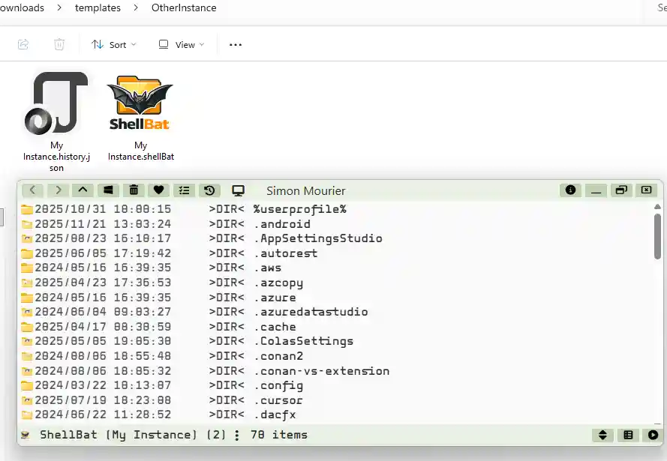667x461 pixels.
Task: Open the info icon in ShellBat title bar
Action: coord(571,190)
